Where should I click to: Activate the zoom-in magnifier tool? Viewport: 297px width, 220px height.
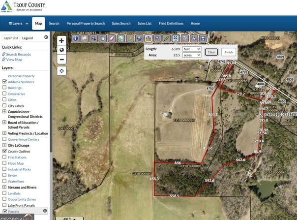[93, 38]
